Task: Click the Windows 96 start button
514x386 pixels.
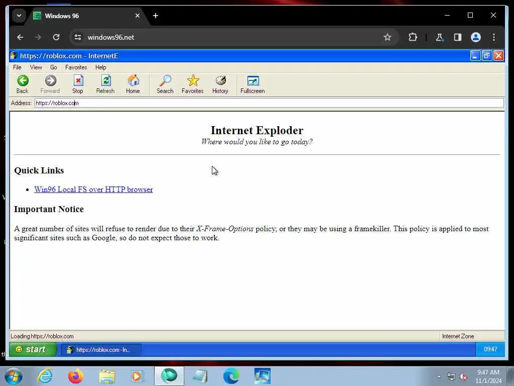Action: tap(33, 349)
